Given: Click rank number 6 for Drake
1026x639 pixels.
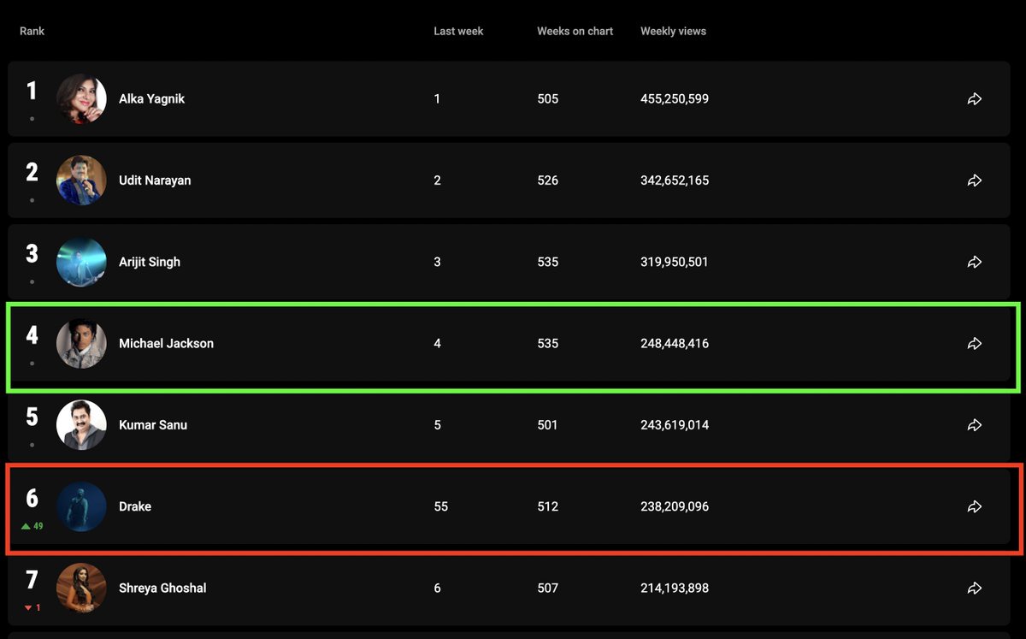Looking at the screenshot, I should (32, 498).
